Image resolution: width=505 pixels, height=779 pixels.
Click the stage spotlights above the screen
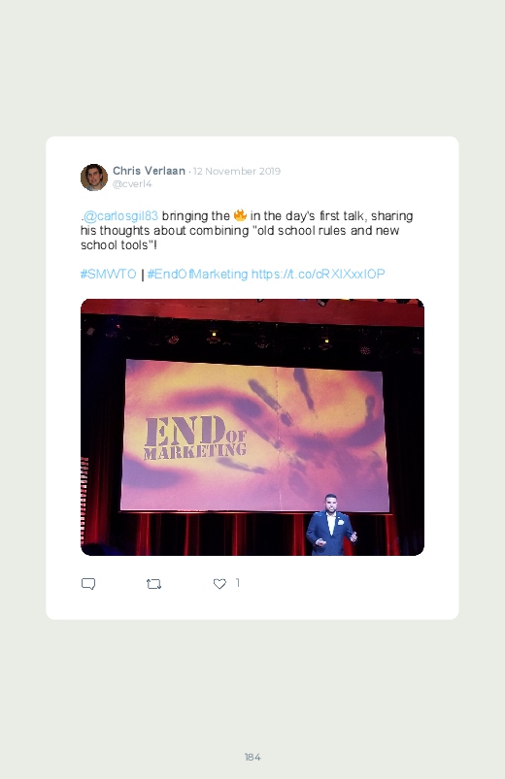pos(252,340)
